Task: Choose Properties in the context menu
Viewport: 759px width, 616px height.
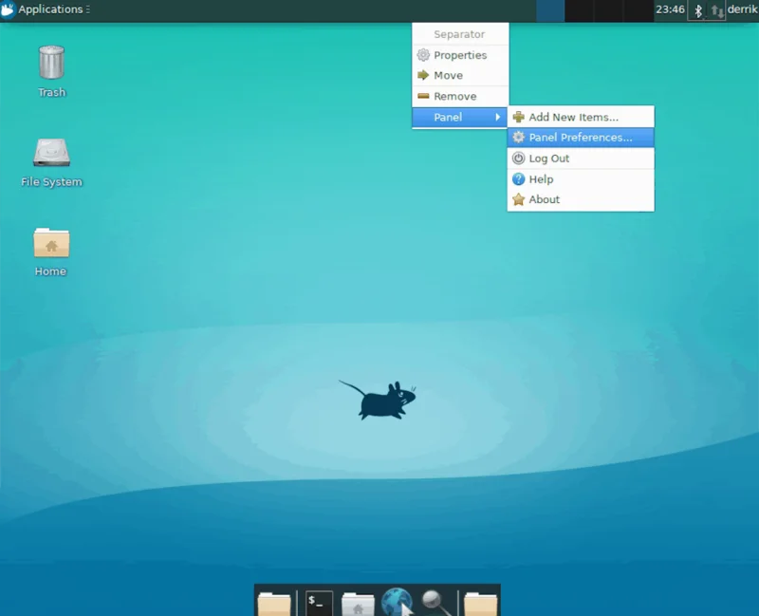Action: [x=460, y=55]
